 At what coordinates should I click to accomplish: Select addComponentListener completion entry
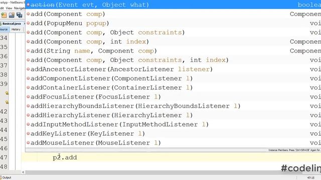[x=173, y=78]
